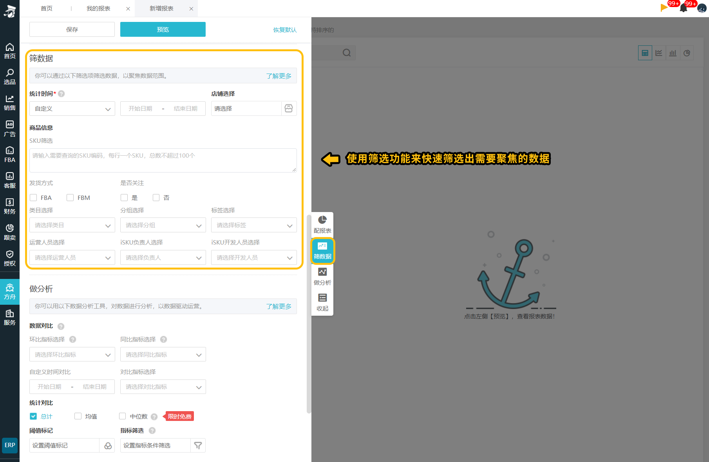Select 方舟 module in sidebar
This screenshot has width=709, height=462.
click(10, 292)
